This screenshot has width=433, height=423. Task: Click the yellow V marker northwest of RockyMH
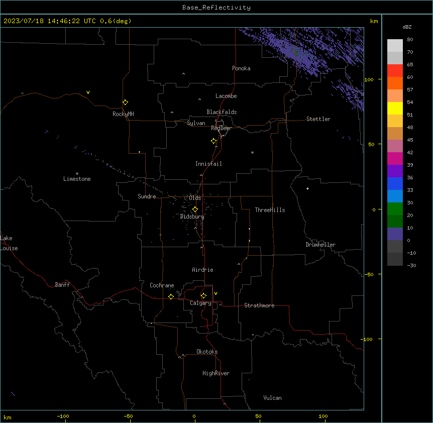click(x=88, y=92)
